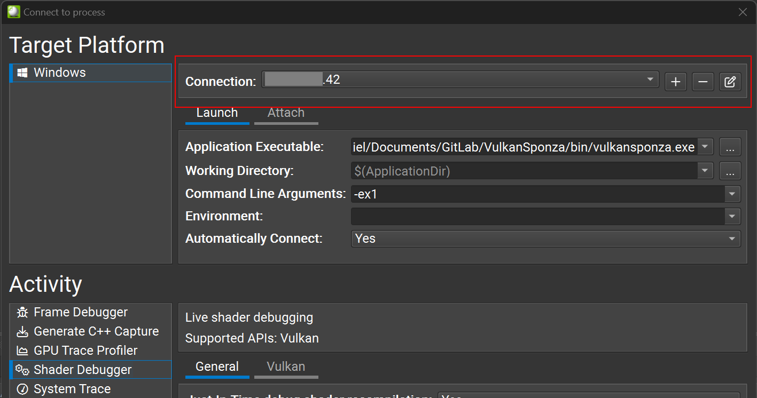Click the Windows platform icon
The image size is (757, 398).
coord(22,72)
